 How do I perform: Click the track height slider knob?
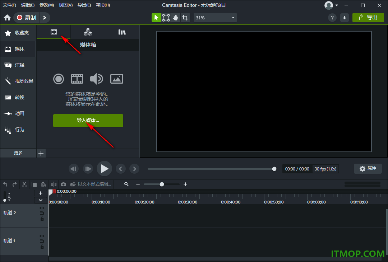4,200
